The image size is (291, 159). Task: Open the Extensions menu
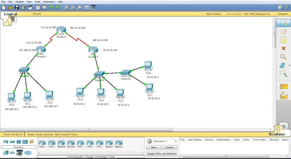[49, 2]
